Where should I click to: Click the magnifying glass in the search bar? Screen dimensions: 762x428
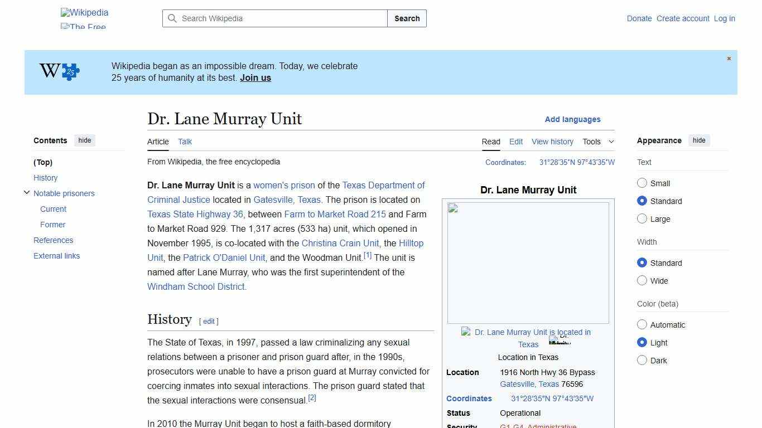[173, 18]
